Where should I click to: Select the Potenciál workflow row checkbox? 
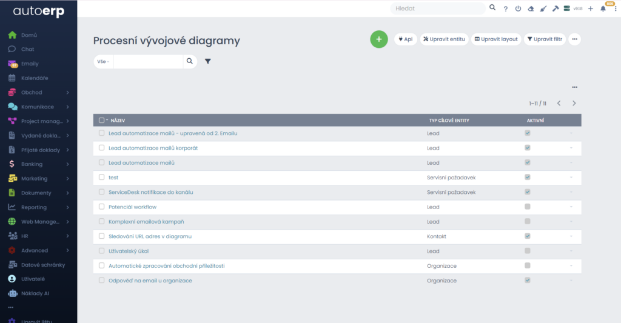click(102, 207)
